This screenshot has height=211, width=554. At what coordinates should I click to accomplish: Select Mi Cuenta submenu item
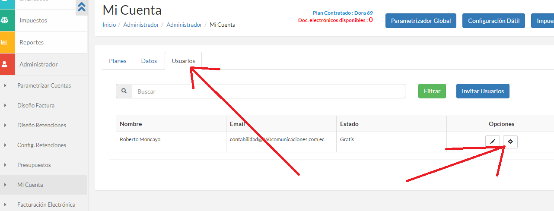[30, 185]
